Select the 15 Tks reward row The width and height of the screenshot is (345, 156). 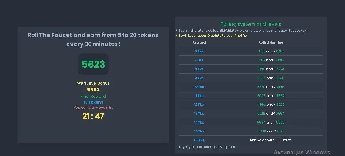(x=250, y=131)
